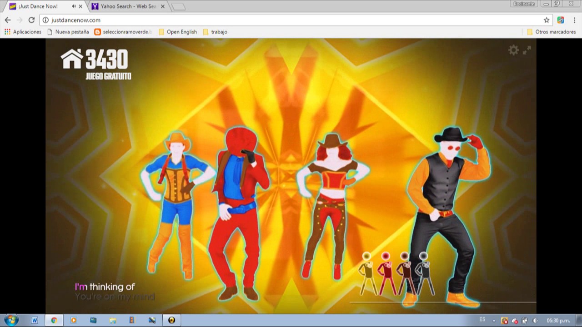This screenshot has width=582, height=327.
Task: Click the JUEGO GRATUITO label
Action: (x=108, y=76)
